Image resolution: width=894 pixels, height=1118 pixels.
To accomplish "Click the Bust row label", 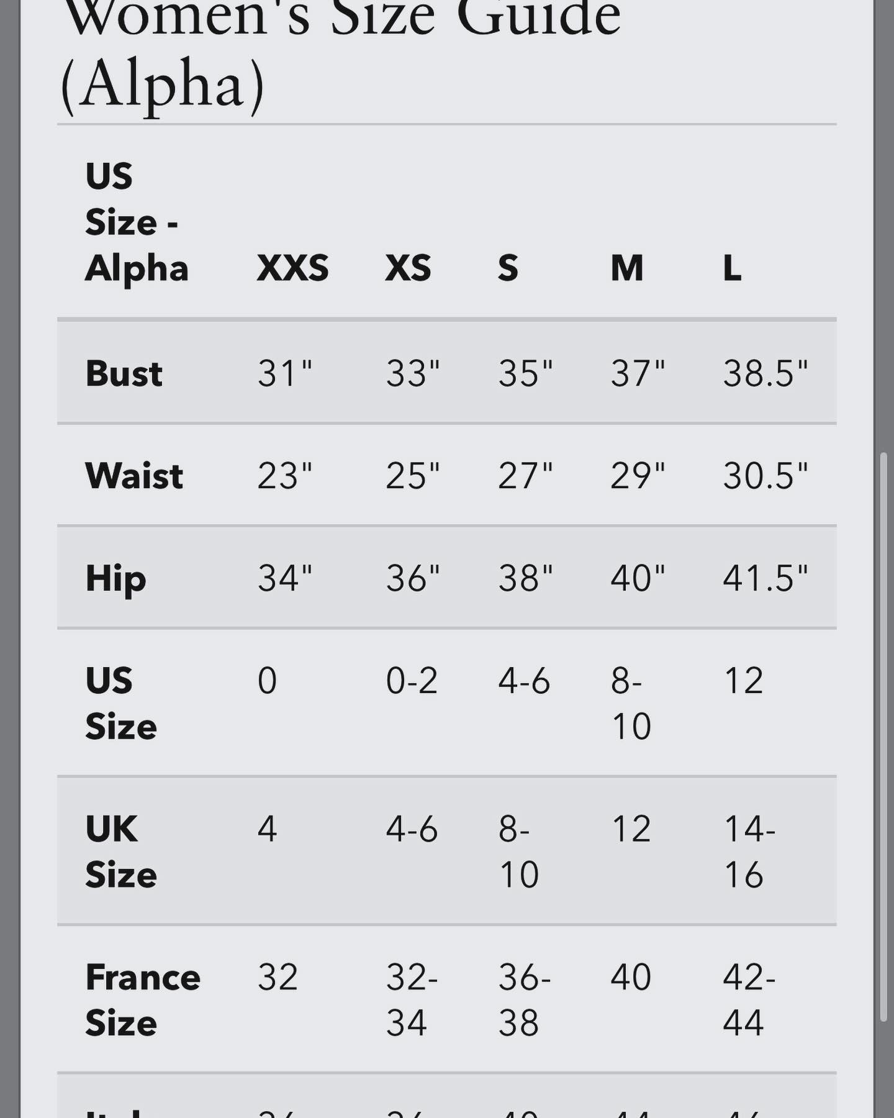I will pos(124,374).
